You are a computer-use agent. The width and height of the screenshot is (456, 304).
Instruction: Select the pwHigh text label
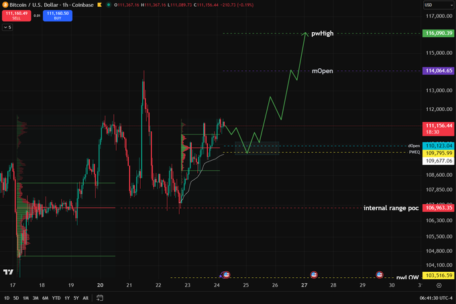pyautogui.click(x=323, y=33)
